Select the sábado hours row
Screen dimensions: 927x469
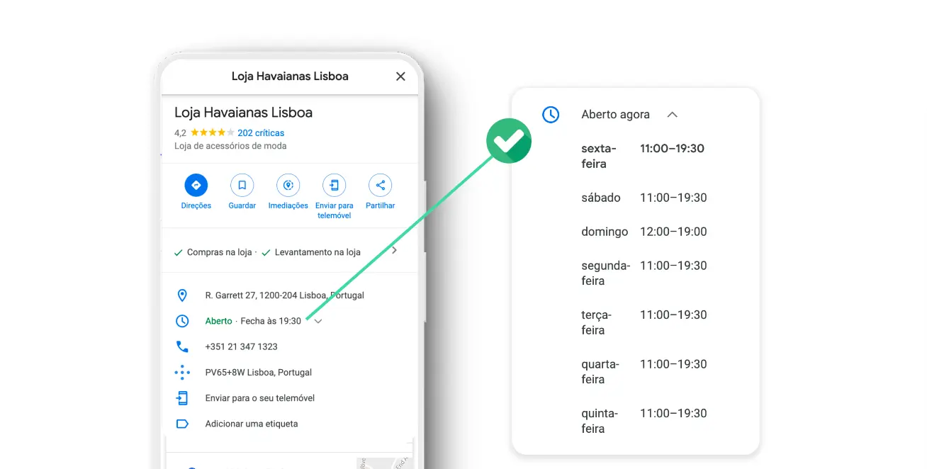point(644,198)
